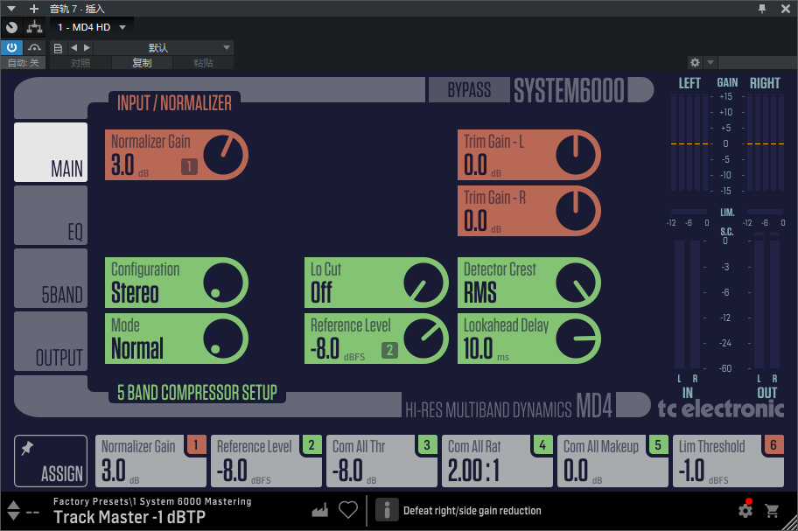Image resolution: width=798 pixels, height=531 pixels.
Task: Click the Normalizer Gain knob
Action: 223,155
